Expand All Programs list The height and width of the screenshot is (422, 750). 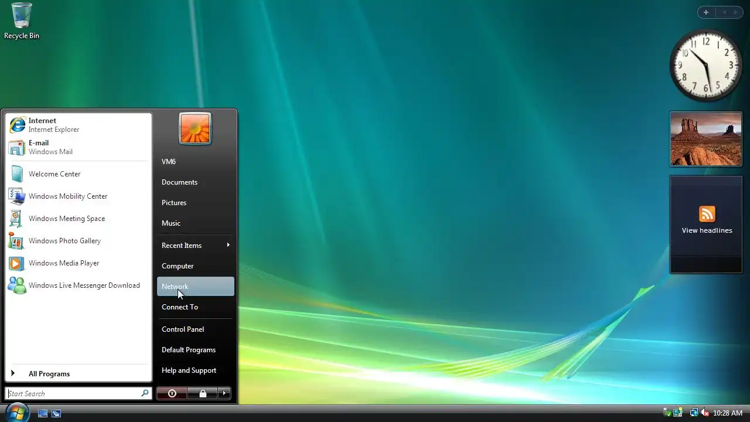pyautogui.click(x=79, y=373)
